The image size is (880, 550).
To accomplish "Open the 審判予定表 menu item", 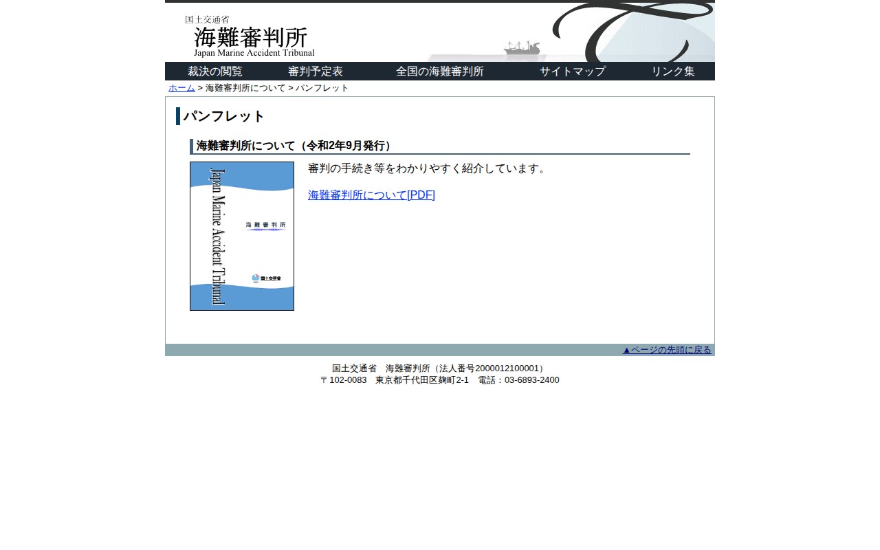I will 316,71.
